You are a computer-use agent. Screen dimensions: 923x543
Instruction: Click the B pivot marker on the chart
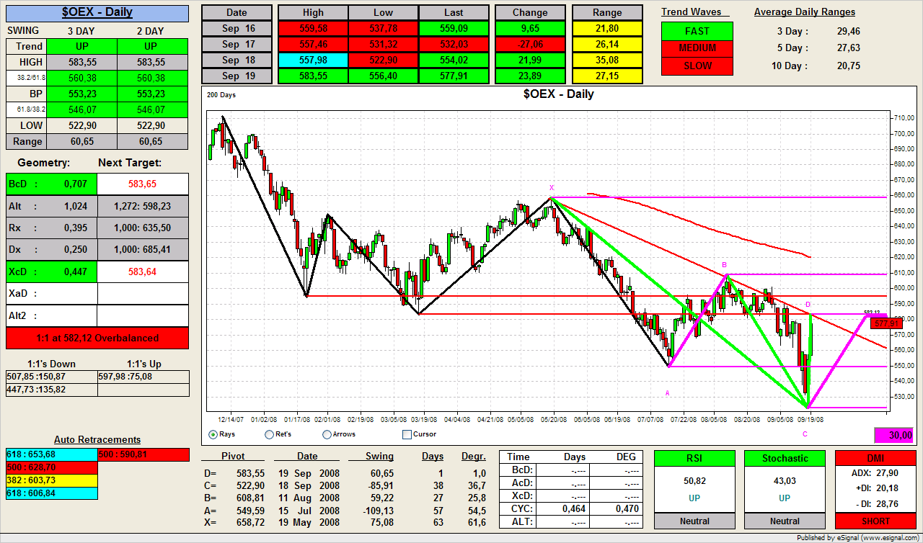click(724, 265)
